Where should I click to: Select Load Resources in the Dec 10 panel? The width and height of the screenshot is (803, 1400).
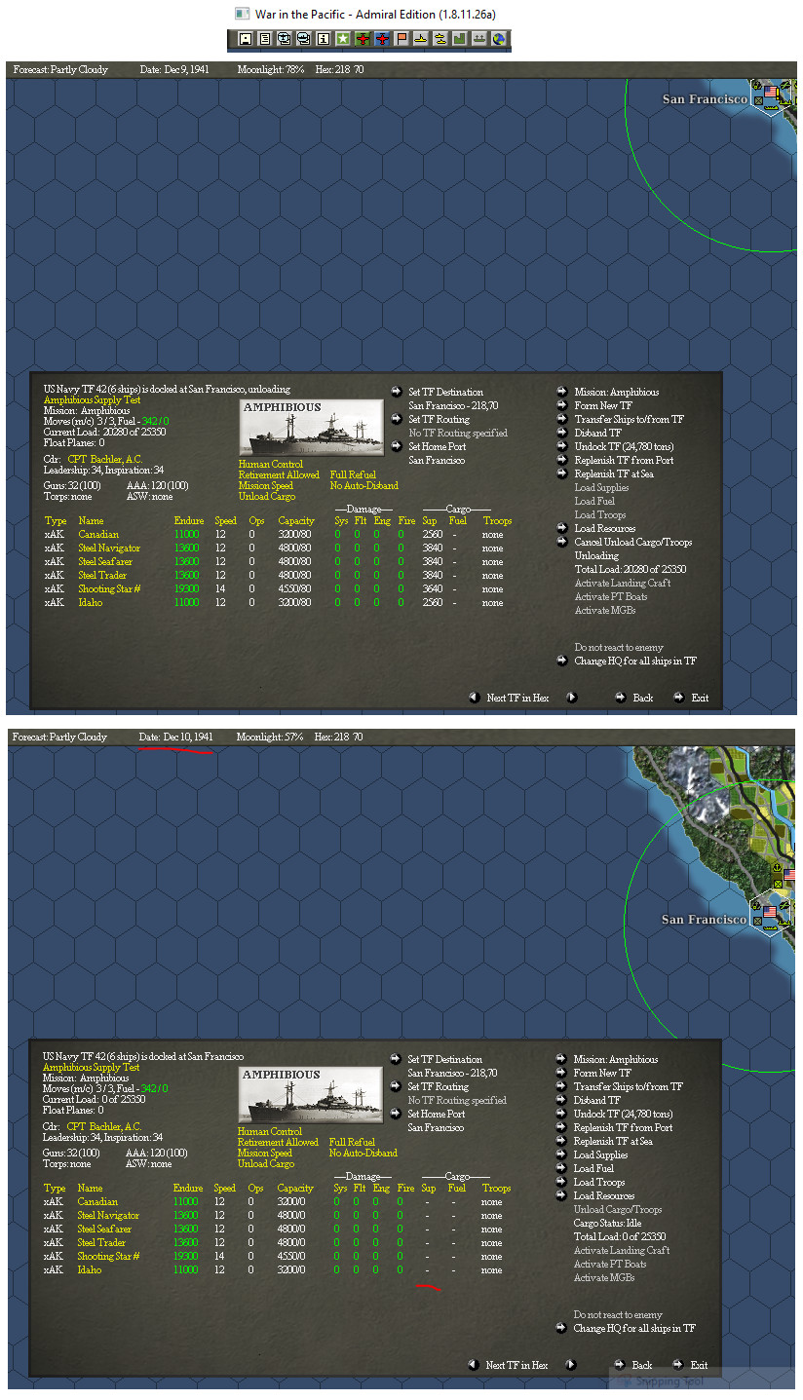click(604, 1195)
